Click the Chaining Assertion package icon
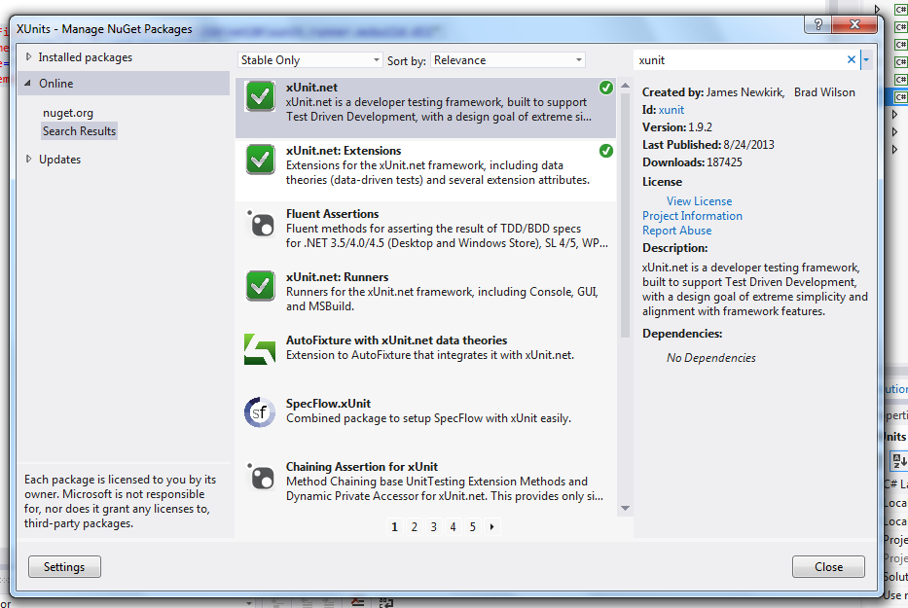This screenshot has width=908, height=608. pyautogui.click(x=260, y=476)
